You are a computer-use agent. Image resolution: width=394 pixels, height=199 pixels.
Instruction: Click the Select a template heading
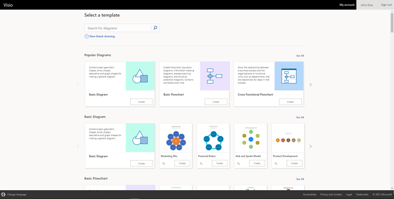(102, 15)
